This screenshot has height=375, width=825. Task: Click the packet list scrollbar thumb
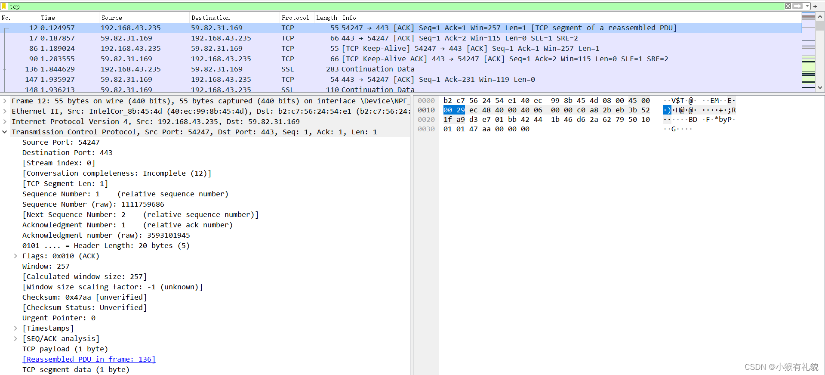point(820,26)
